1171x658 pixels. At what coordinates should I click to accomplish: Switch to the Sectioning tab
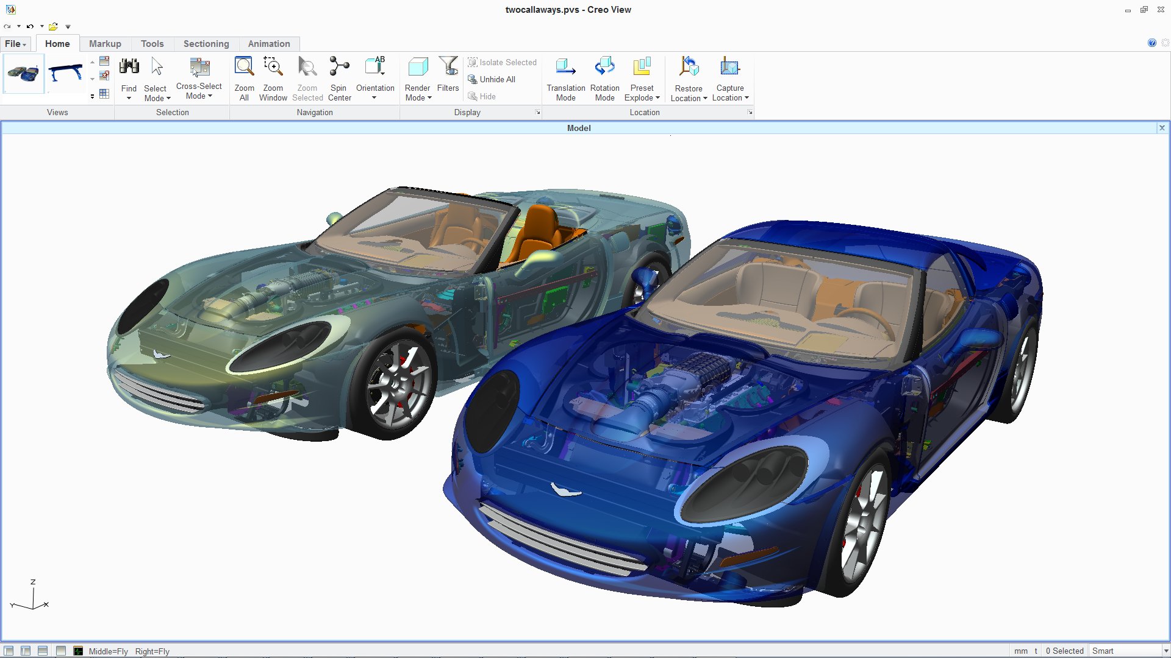click(x=206, y=44)
